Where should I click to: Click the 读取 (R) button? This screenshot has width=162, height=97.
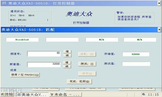pos(87,54)
